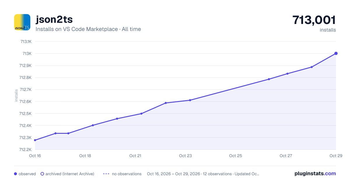Click the 713.1K y-axis label
Screen dimensions: 350x184
tap(26, 41)
